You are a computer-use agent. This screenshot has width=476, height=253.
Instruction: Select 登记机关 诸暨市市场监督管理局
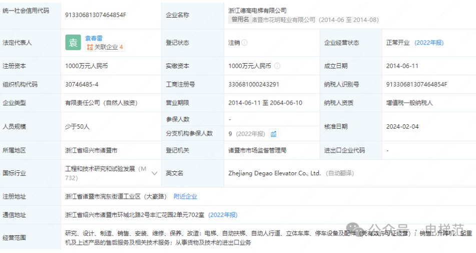pyautogui.click(x=257, y=150)
